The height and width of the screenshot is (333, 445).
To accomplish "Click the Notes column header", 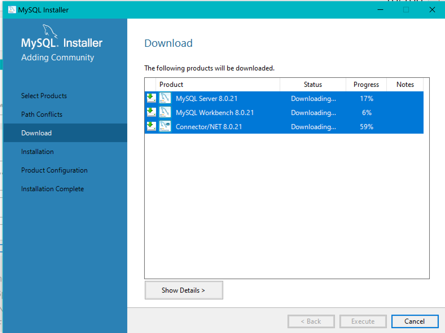I will coord(405,85).
